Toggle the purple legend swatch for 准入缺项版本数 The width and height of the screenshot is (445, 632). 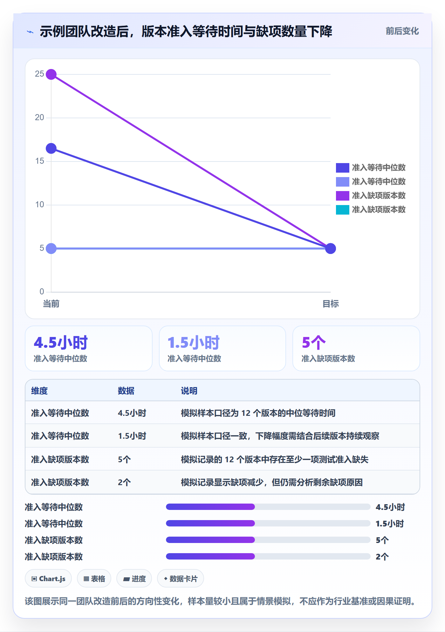(342, 196)
